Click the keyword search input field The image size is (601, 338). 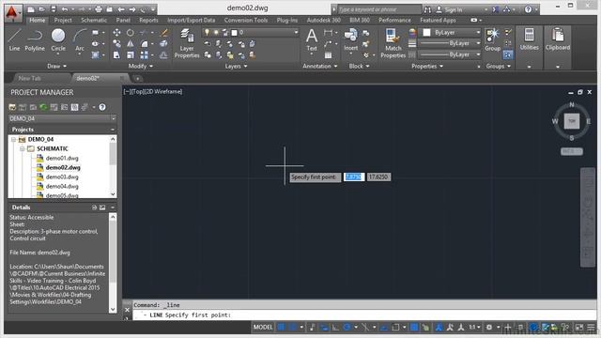(x=378, y=9)
